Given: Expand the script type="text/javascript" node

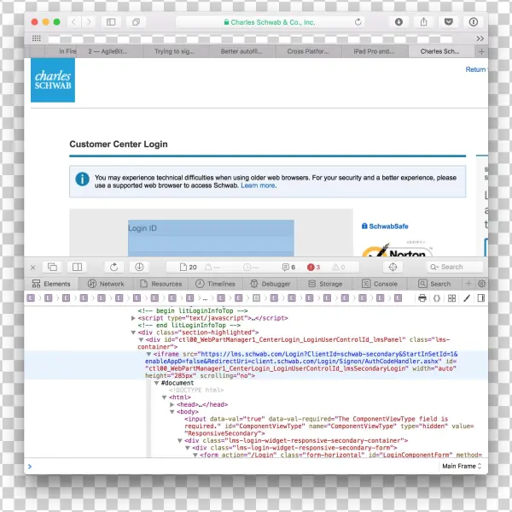Looking at the screenshot, I should 133,318.
